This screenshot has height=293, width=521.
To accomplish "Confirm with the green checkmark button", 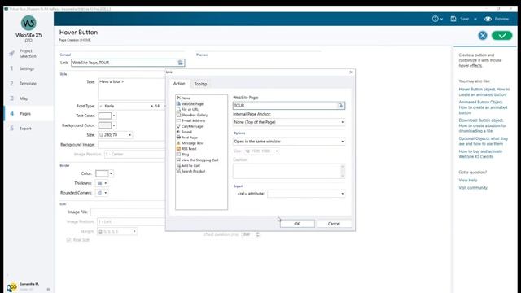I will 501,36.
